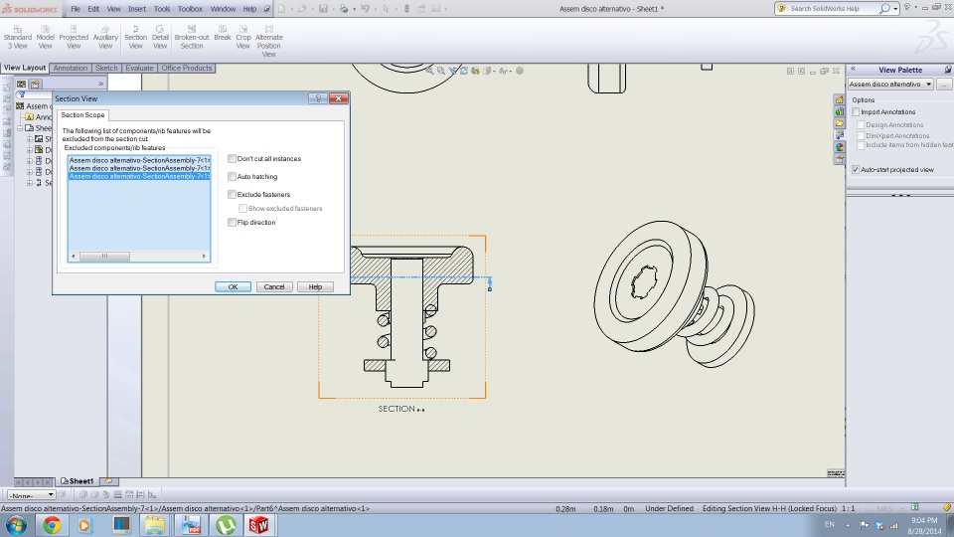Open the Model View tool
The image size is (954, 537).
pos(45,37)
